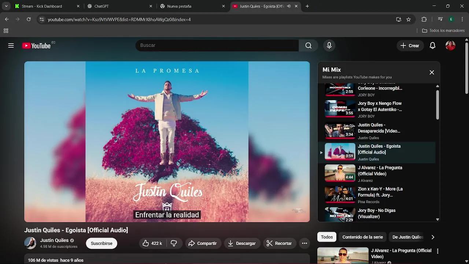Click the video player album art
Screen dimensions: 469x264
coord(167,142)
